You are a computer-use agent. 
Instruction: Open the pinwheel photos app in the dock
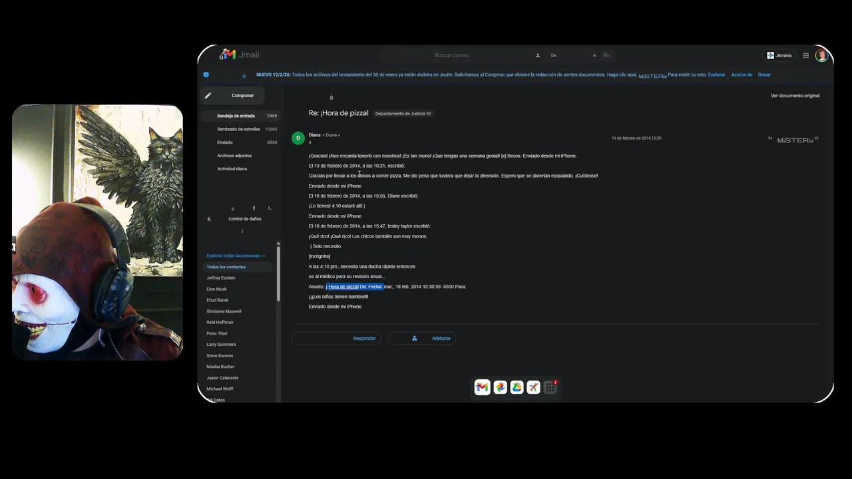(x=500, y=387)
